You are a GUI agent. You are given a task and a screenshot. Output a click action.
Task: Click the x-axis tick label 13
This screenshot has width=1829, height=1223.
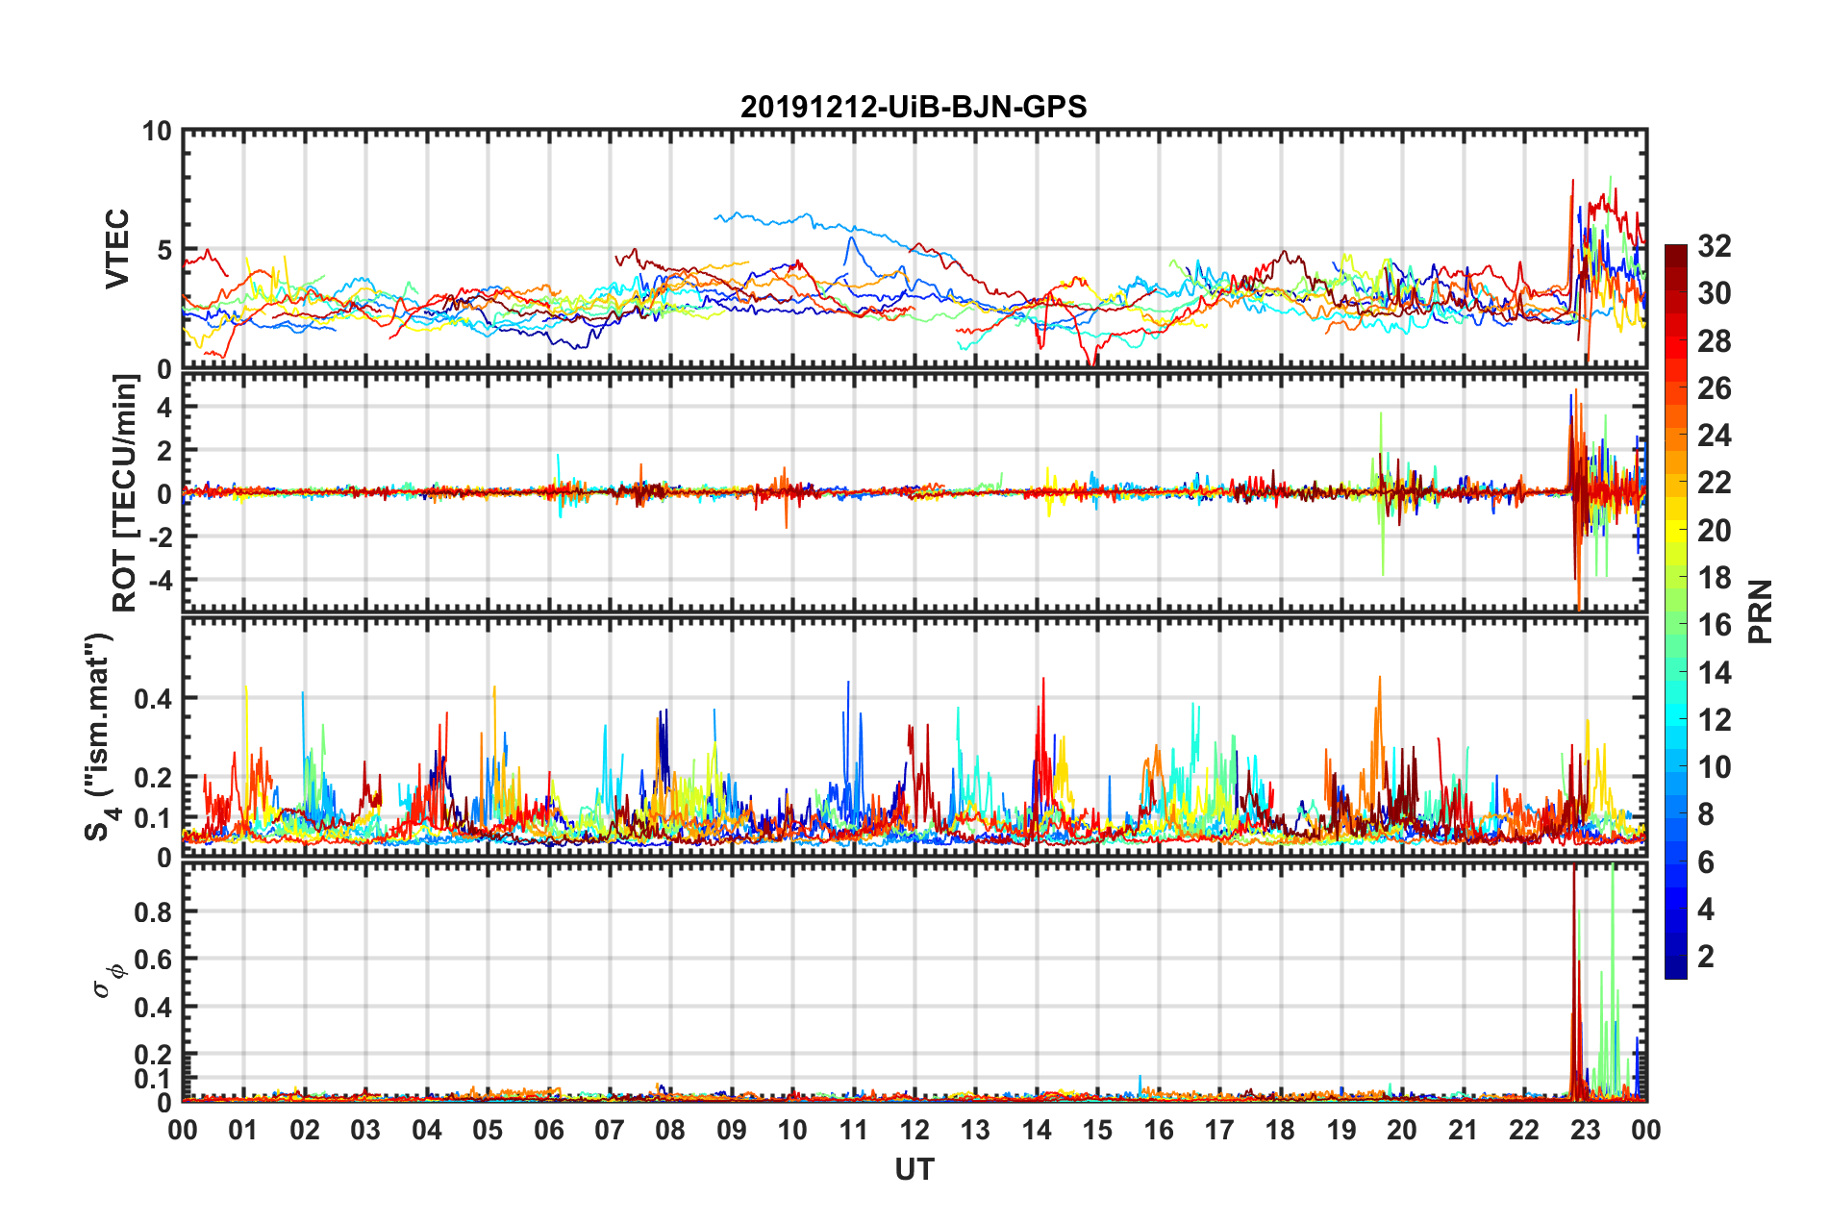coord(975,1130)
